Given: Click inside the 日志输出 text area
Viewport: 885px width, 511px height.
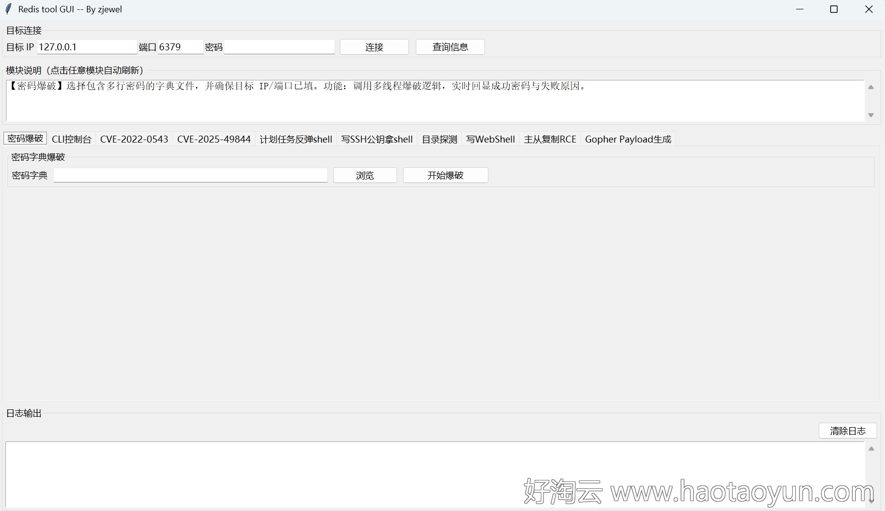Looking at the screenshot, I should [435, 475].
